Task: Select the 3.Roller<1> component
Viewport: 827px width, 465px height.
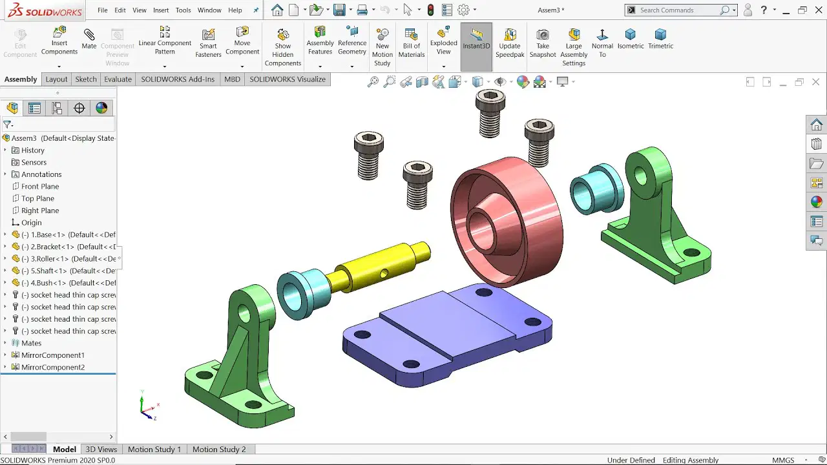Action: pos(63,258)
